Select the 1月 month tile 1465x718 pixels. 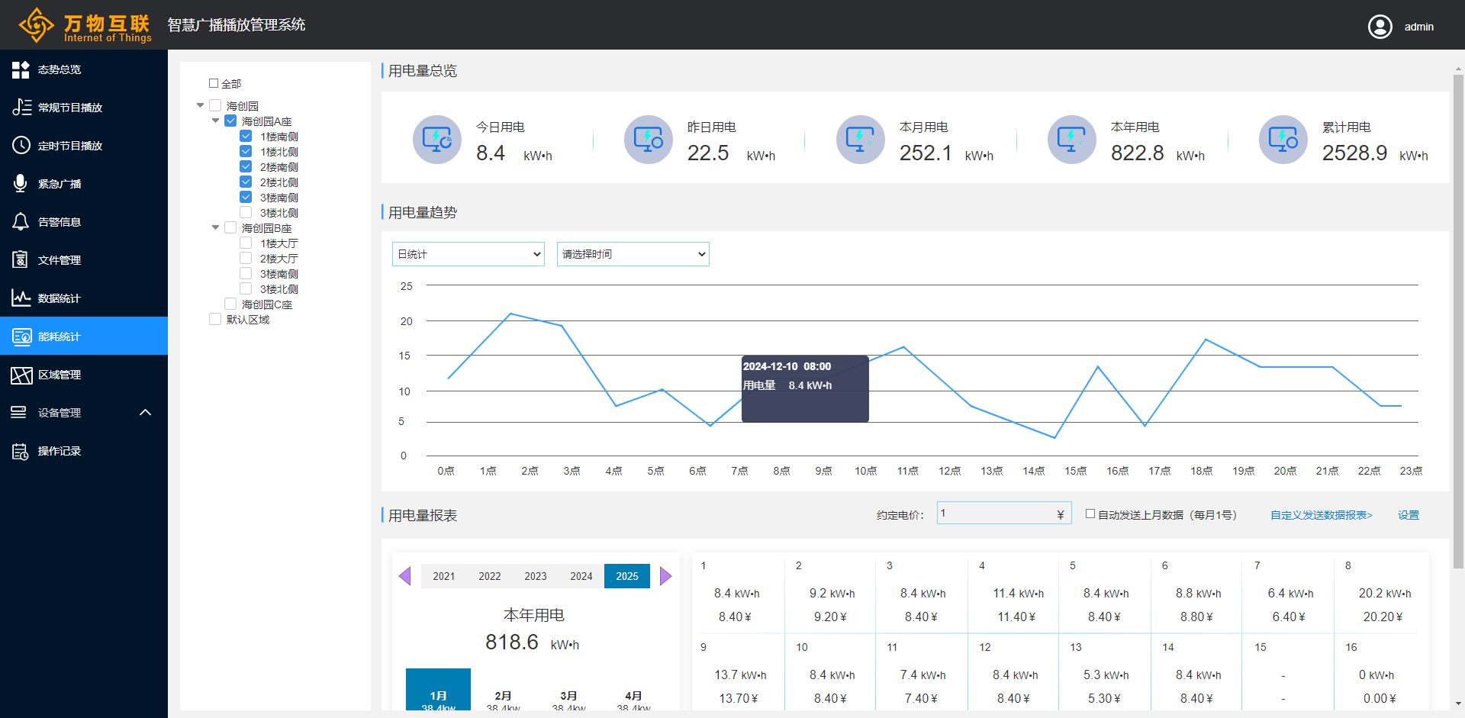pyautogui.click(x=438, y=691)
